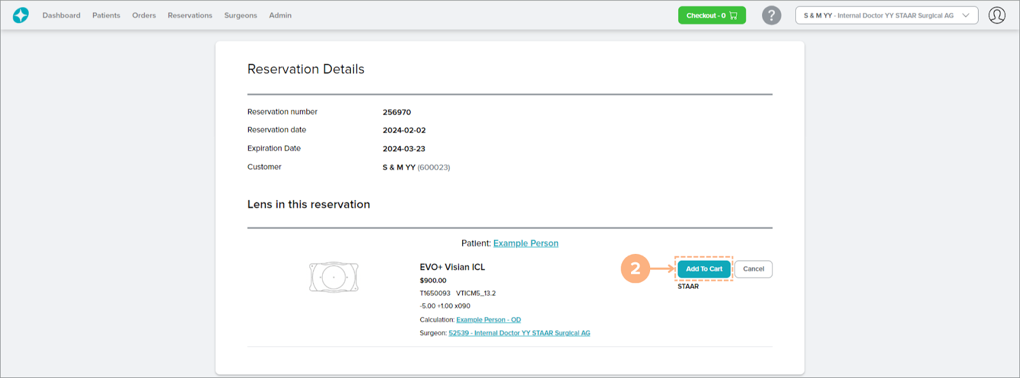The height and width of the screenshot is (378, 1020).
Task: Follow the surgeon 52539 Internal Doctor link
Action: pyautogui.click(x=519, y=333)
